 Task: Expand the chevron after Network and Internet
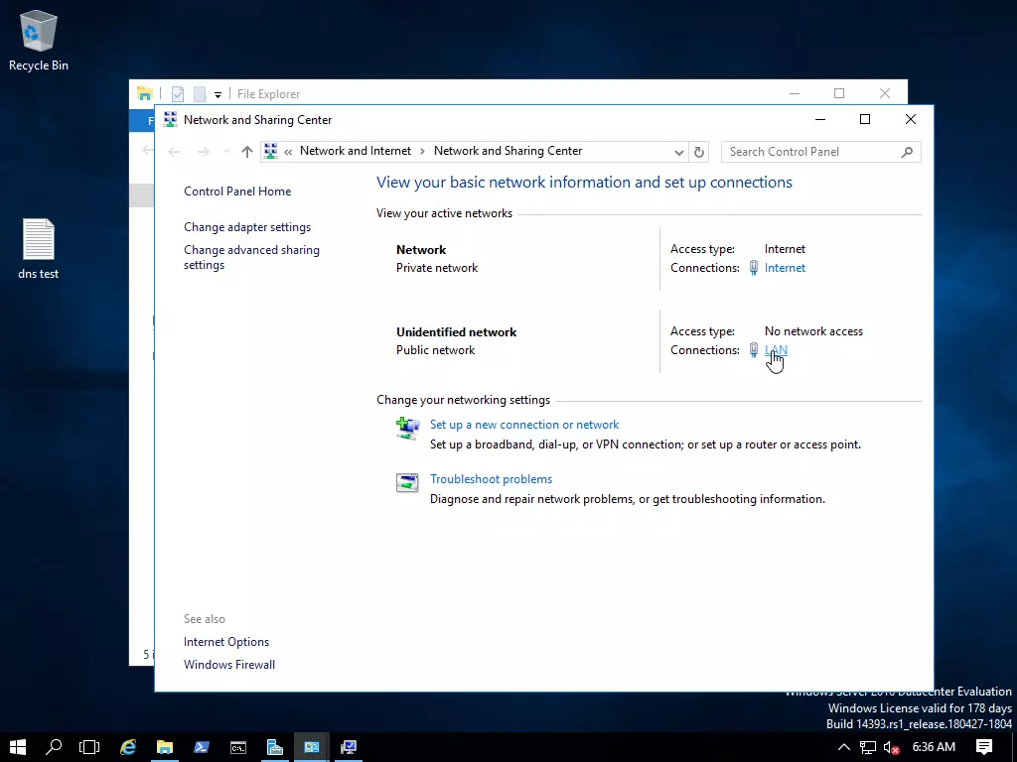click(x=422, y=152)
